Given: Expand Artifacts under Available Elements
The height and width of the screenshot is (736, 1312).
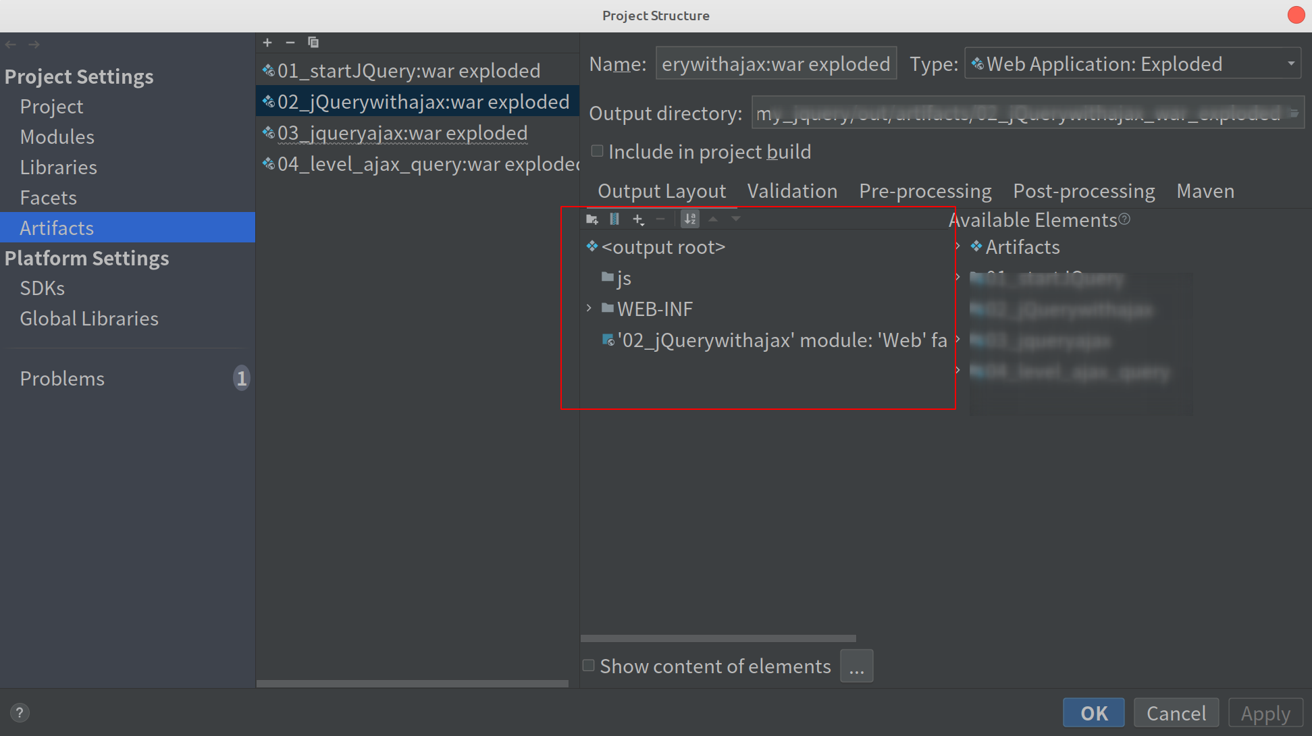Looking at the screenshot, I should [x=958, y=247].
